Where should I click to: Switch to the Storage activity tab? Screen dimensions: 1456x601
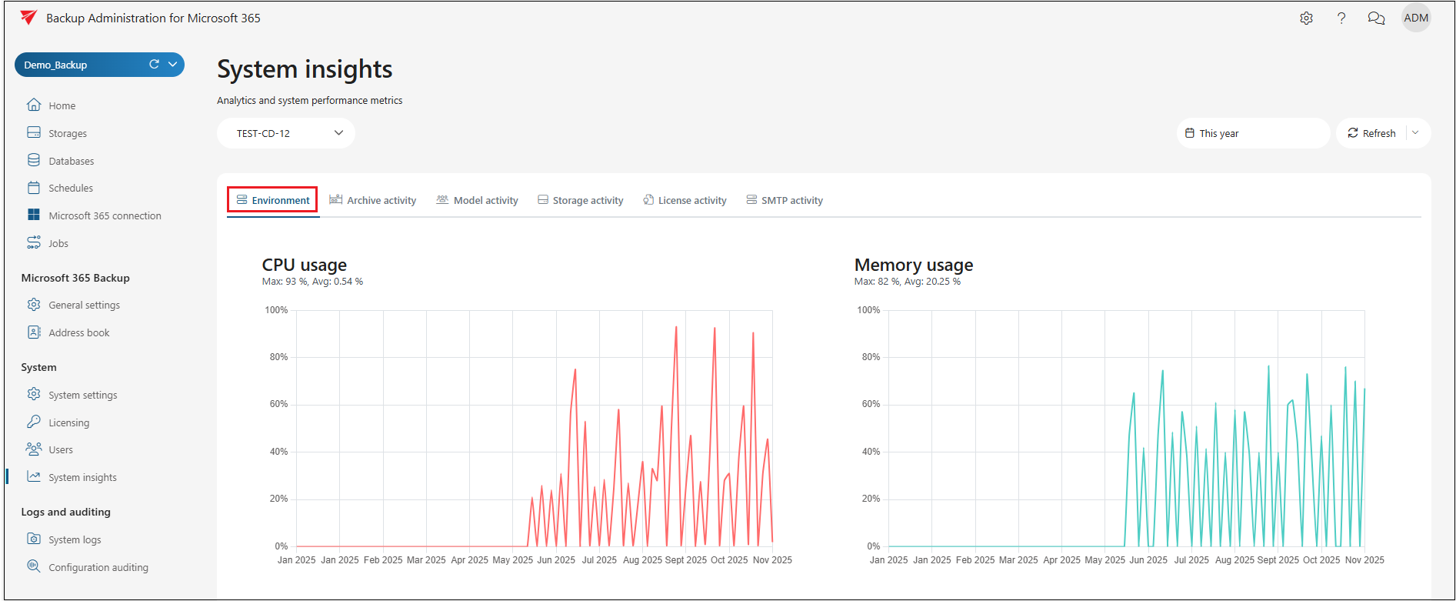tap(581, 201)
